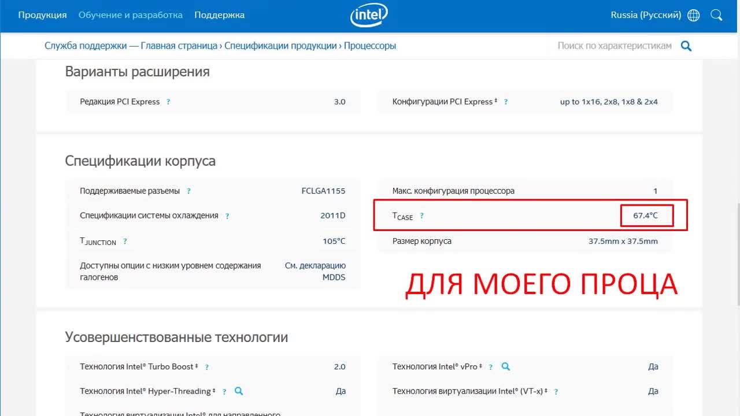Open the См. декларацию MDDS link
The image size is (740, 416).
point(315,272)
